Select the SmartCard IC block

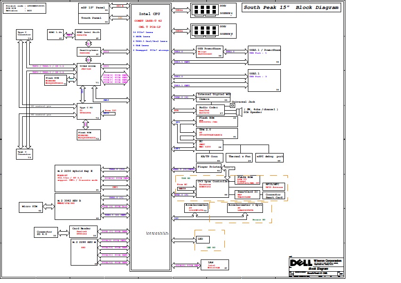tap(247, 194)
